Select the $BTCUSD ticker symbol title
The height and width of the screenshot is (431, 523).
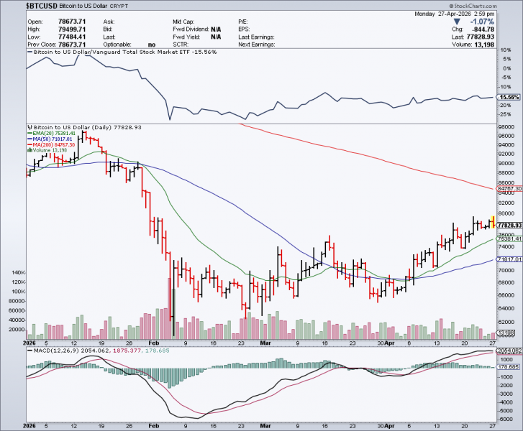(x=42, y=6)
